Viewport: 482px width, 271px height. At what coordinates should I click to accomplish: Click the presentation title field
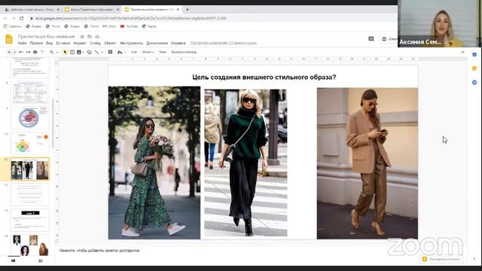pyautogui.click(x=47, y=37)
